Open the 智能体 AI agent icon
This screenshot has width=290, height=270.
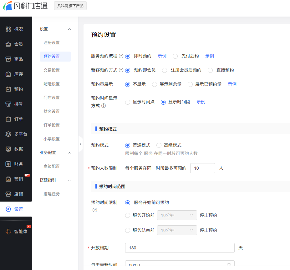point(8,232)
